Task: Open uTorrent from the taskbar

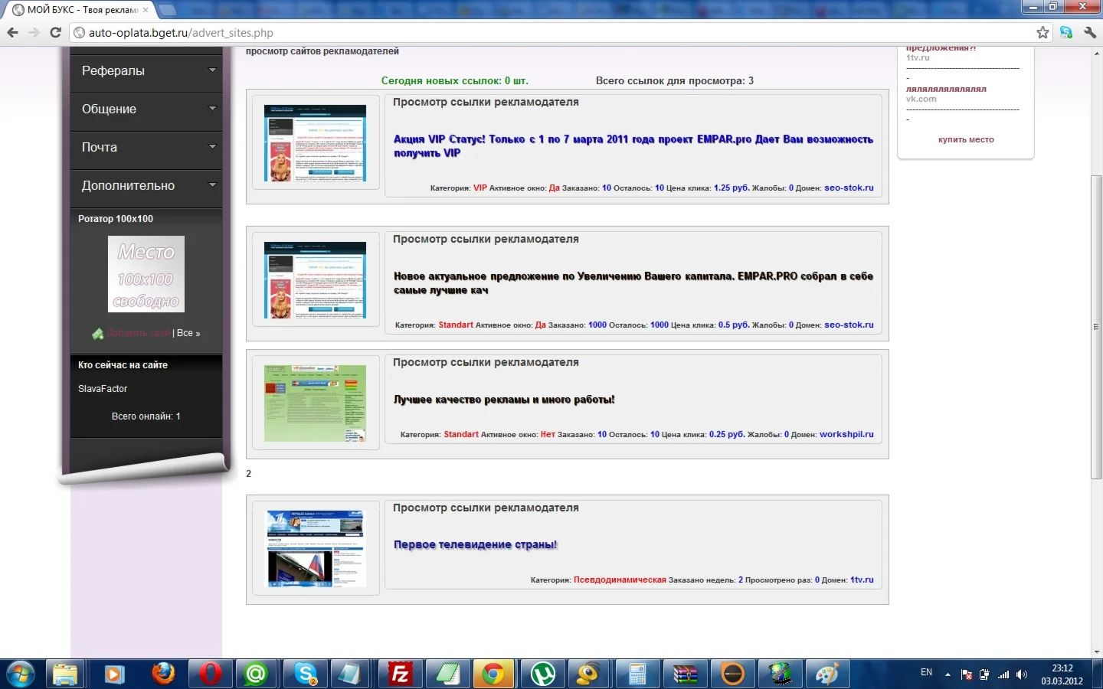Action: click(543, 674)
